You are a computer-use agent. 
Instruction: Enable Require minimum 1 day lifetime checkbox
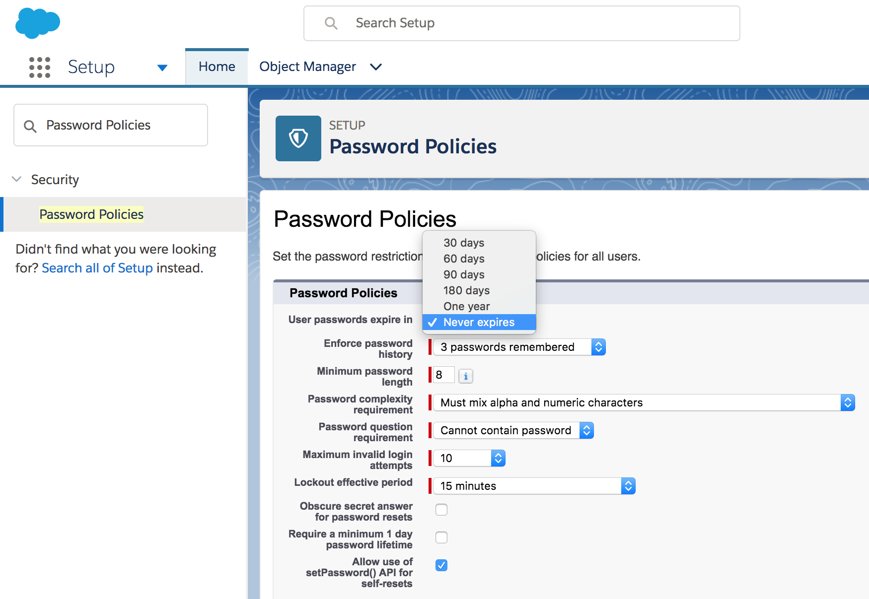pos(441,537)
